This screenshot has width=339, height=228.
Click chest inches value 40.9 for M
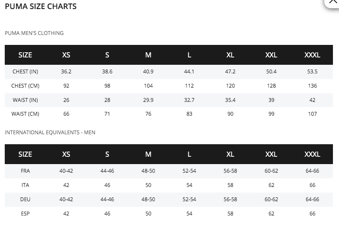click(x=148, y=72)
